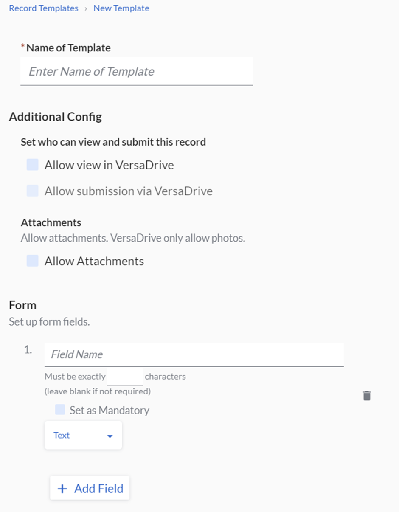399x512 pixels.
Task: Go back to Record Templates breadcrumb
Action: [x=44, y=8]
